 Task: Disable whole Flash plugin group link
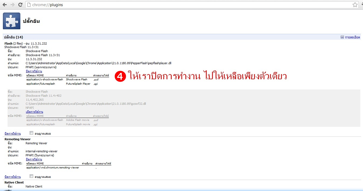point(13,134)
